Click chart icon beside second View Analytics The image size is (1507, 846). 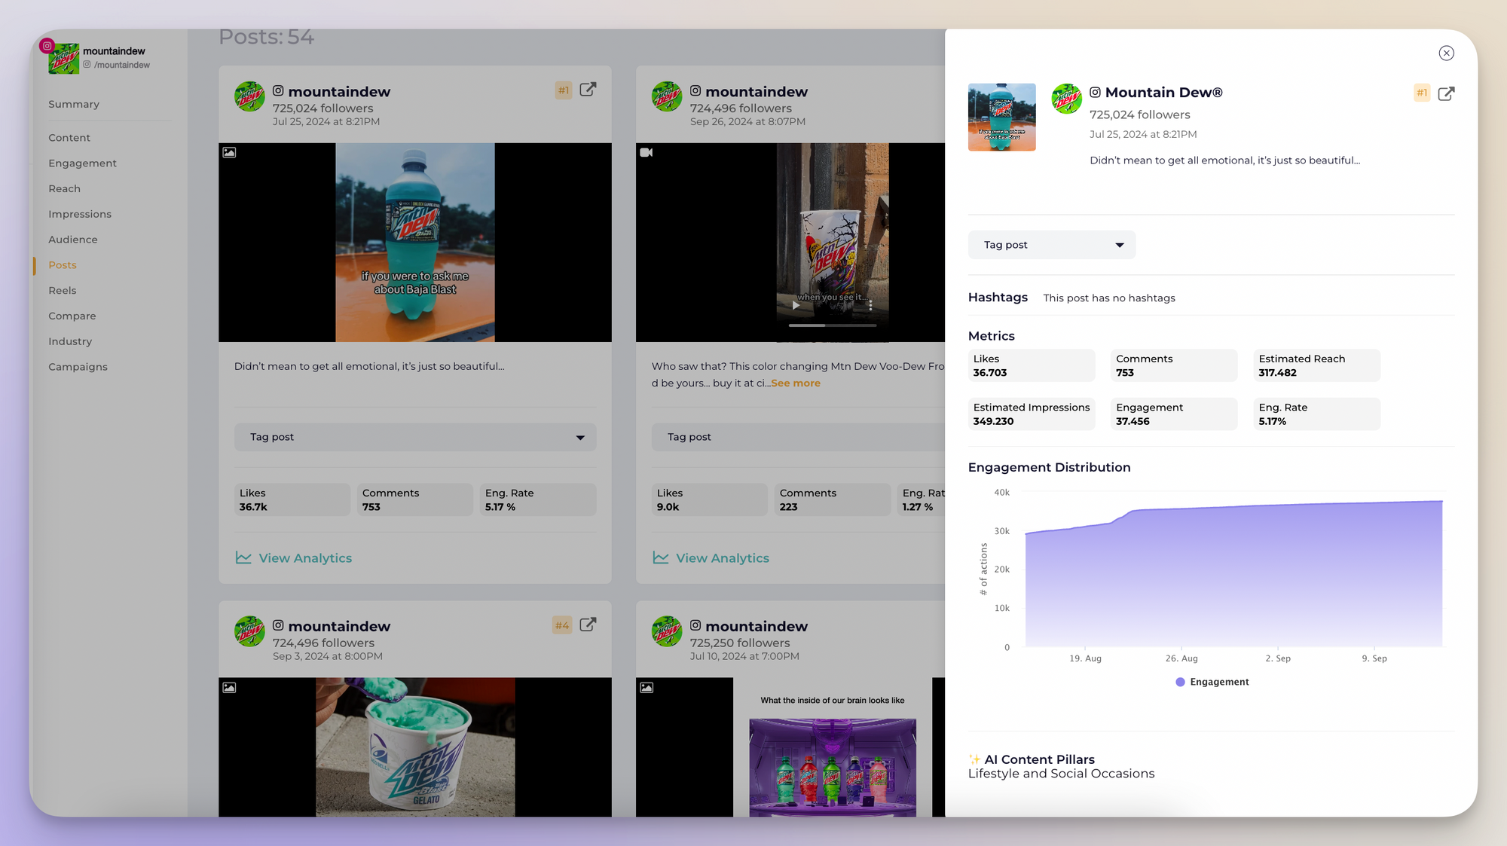(661, 557)
